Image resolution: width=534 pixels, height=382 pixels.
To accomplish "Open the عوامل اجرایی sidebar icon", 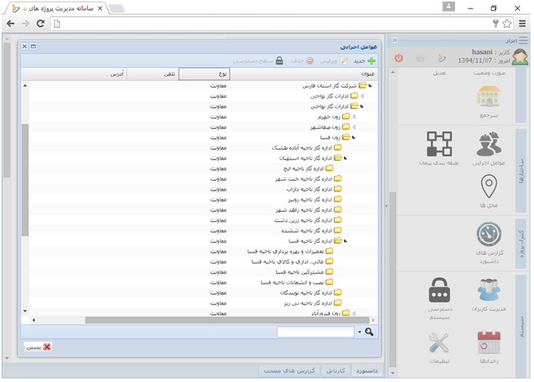I will (x=487, y=144).
